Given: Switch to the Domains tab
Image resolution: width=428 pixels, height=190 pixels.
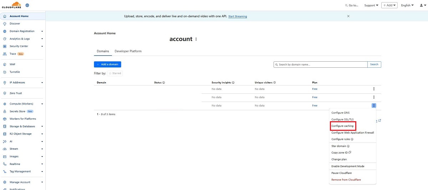Looking at the screenshot, I should (x=103, y=51).
